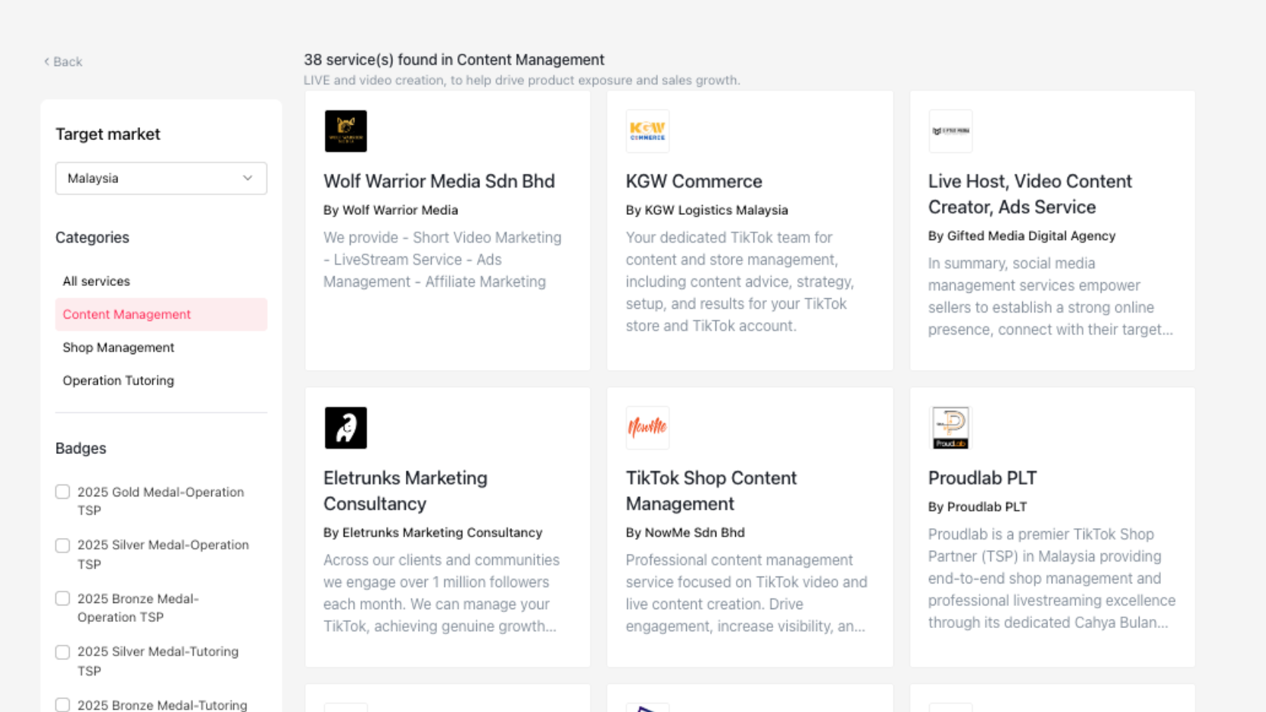Click the 'Target market' section heading
The height and width of the screenshot is (712, 1266).
pos(108,134)
